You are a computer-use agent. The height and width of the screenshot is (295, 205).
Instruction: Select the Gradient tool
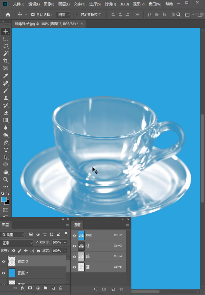point(6,120)
